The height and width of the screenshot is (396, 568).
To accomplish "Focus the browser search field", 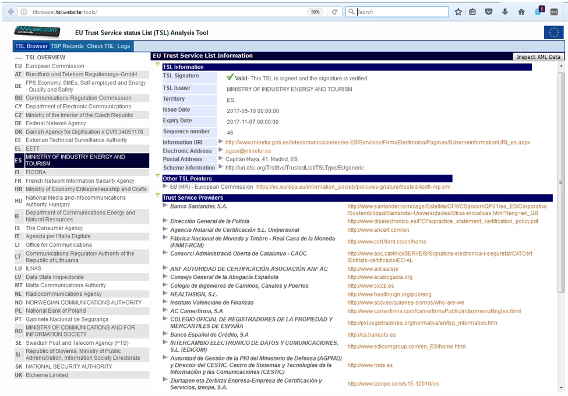I will 397,12.
